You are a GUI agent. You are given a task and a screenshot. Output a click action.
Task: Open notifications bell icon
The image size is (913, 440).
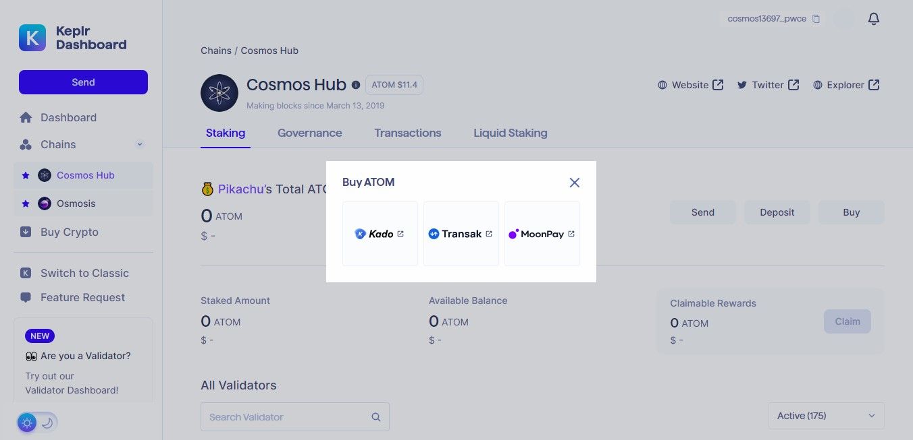pos(874,19)
